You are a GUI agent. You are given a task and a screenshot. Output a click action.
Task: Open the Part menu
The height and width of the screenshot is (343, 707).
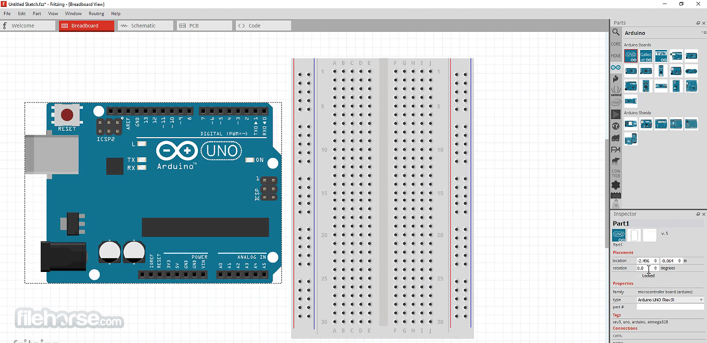coord(37,14)
